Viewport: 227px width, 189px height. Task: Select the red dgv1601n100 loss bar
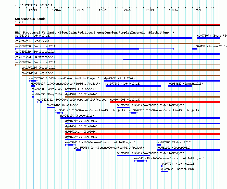[143, 134]
